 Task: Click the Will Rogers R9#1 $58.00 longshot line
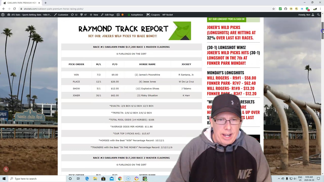coord(231,78)
